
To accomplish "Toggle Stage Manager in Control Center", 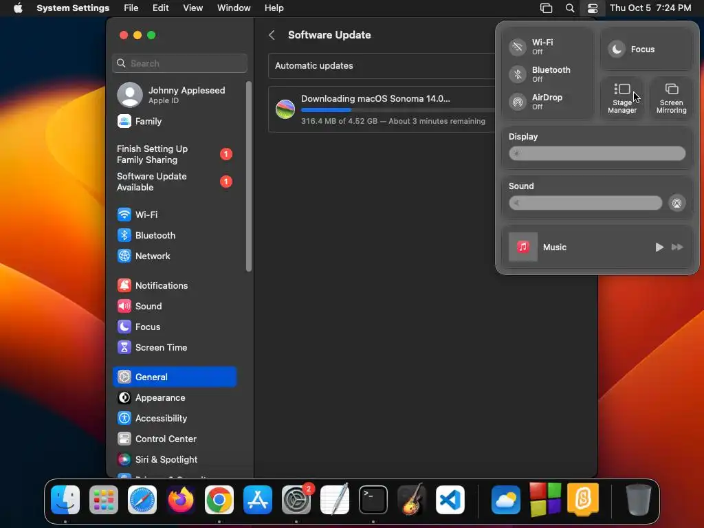I will click(622, 98).
